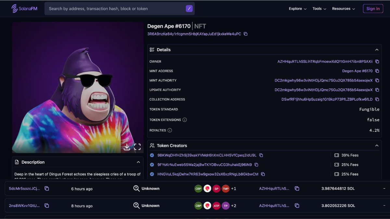Open the image fullscreen view

[x=137, y=147]
